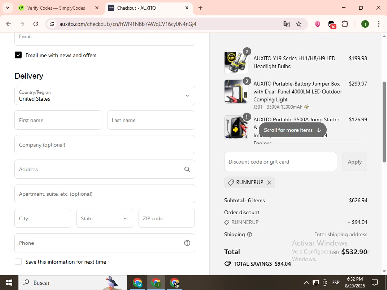The width and height of the screenshot is (387, 290).
Task: Open the translate page icon
Action: (x=286, y=24)
